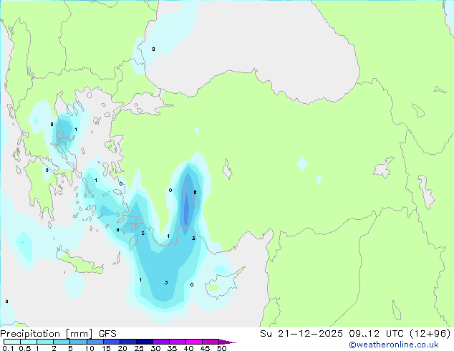Click the 30–35 mm purple legend box
This screenshot has height=351, width=454.
161,342
